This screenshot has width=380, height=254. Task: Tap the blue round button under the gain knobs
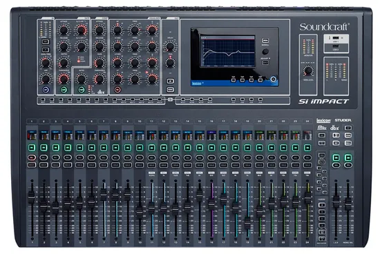tap(46, 90)
